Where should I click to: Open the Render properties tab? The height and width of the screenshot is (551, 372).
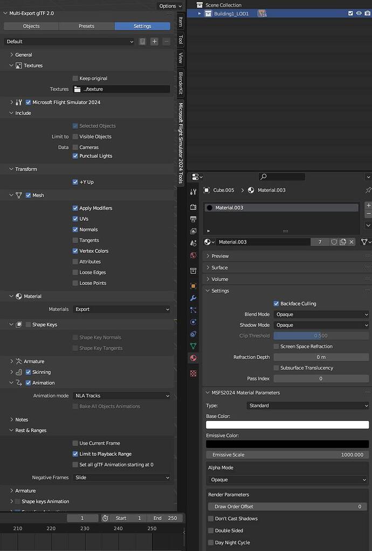(x=193, y=207)
